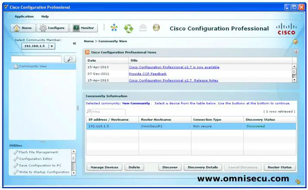
Task: Sort by IP address / Hostname column
Action: pos(112,119)
